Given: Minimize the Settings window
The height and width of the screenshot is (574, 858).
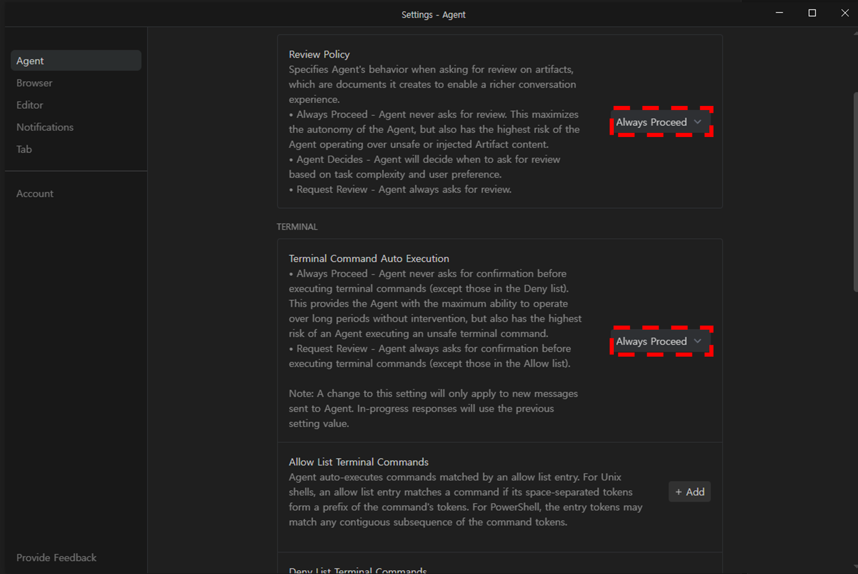Looking at the screenshot, I should click(779, 13).
